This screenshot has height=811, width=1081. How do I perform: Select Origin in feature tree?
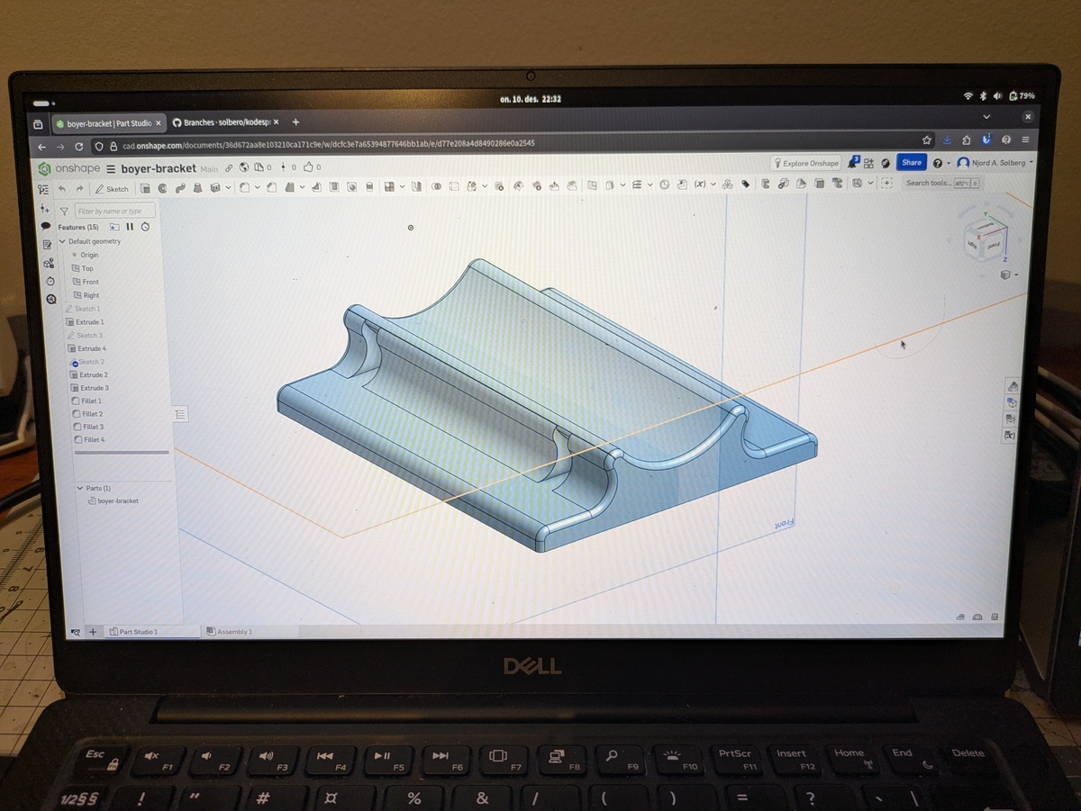[89, 255]
